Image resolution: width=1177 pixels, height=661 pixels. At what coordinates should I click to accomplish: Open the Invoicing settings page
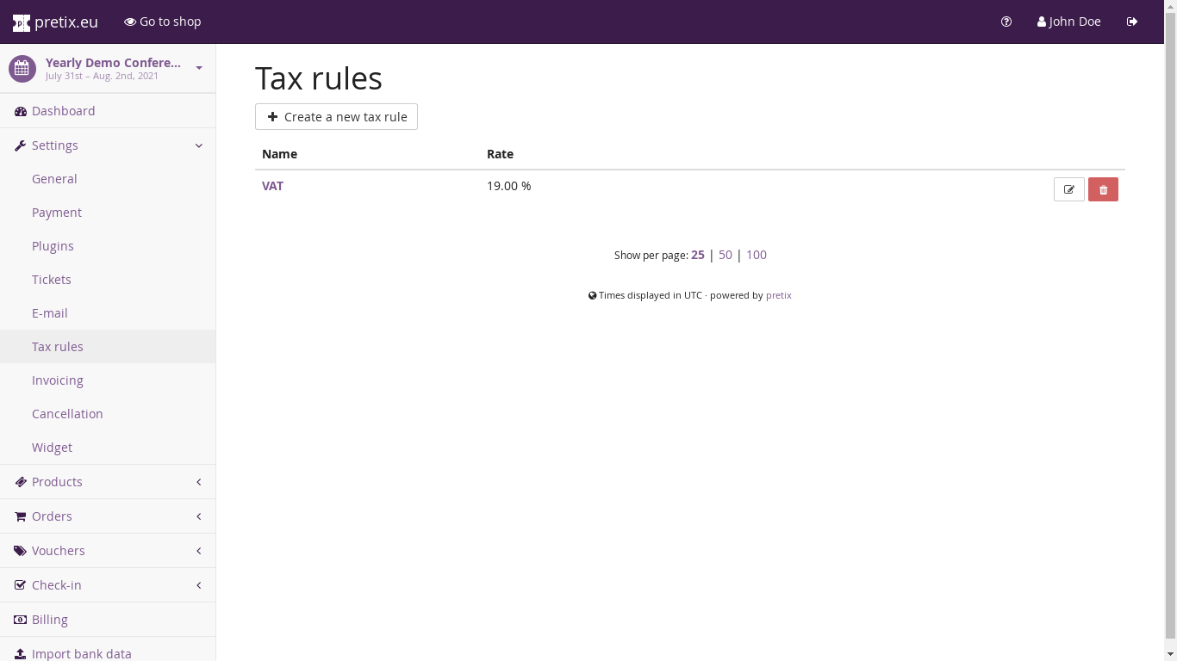coord(58,380)
